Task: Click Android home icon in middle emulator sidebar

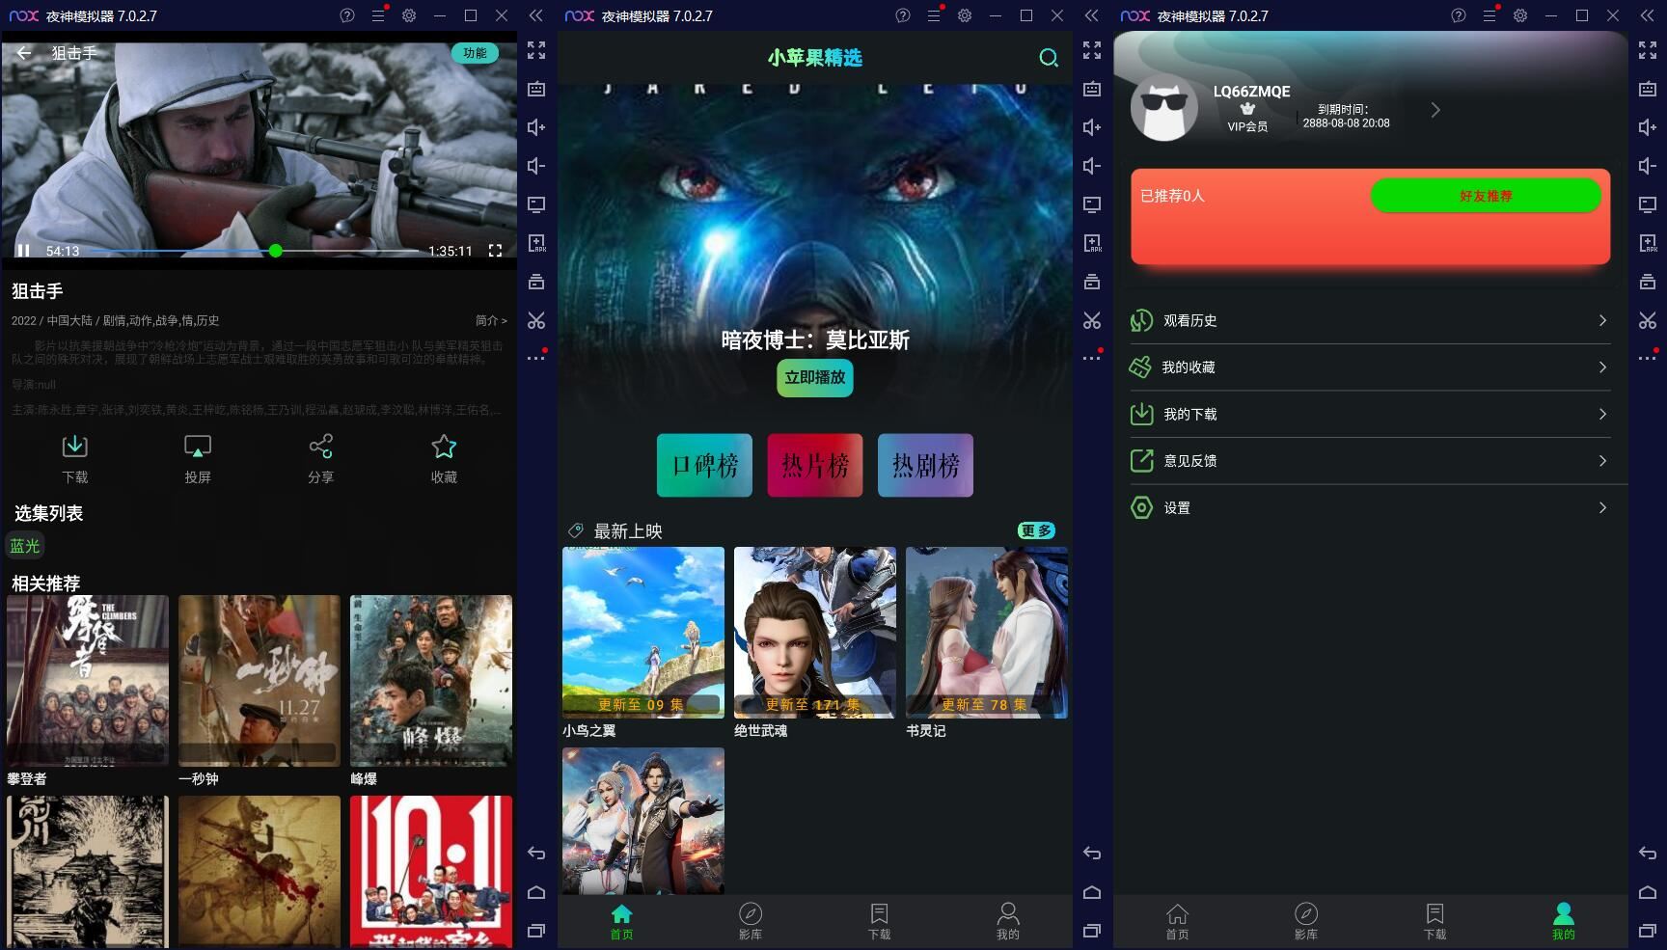Action: (x=1092, y=892)
